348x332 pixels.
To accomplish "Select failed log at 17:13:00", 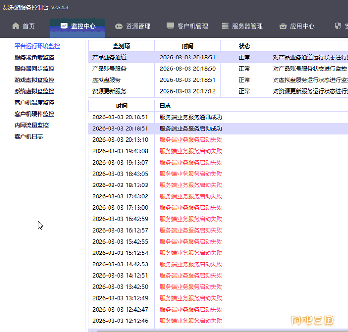I will click(x=218, y=208).
